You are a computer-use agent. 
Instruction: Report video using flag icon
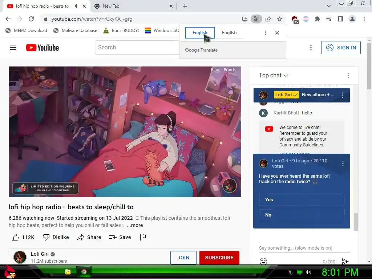pyautogui.click(x=143, y=237)
